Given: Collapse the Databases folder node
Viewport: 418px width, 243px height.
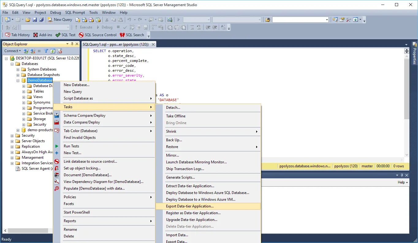Looking at the screenshot, I should (x=12, y=64).
